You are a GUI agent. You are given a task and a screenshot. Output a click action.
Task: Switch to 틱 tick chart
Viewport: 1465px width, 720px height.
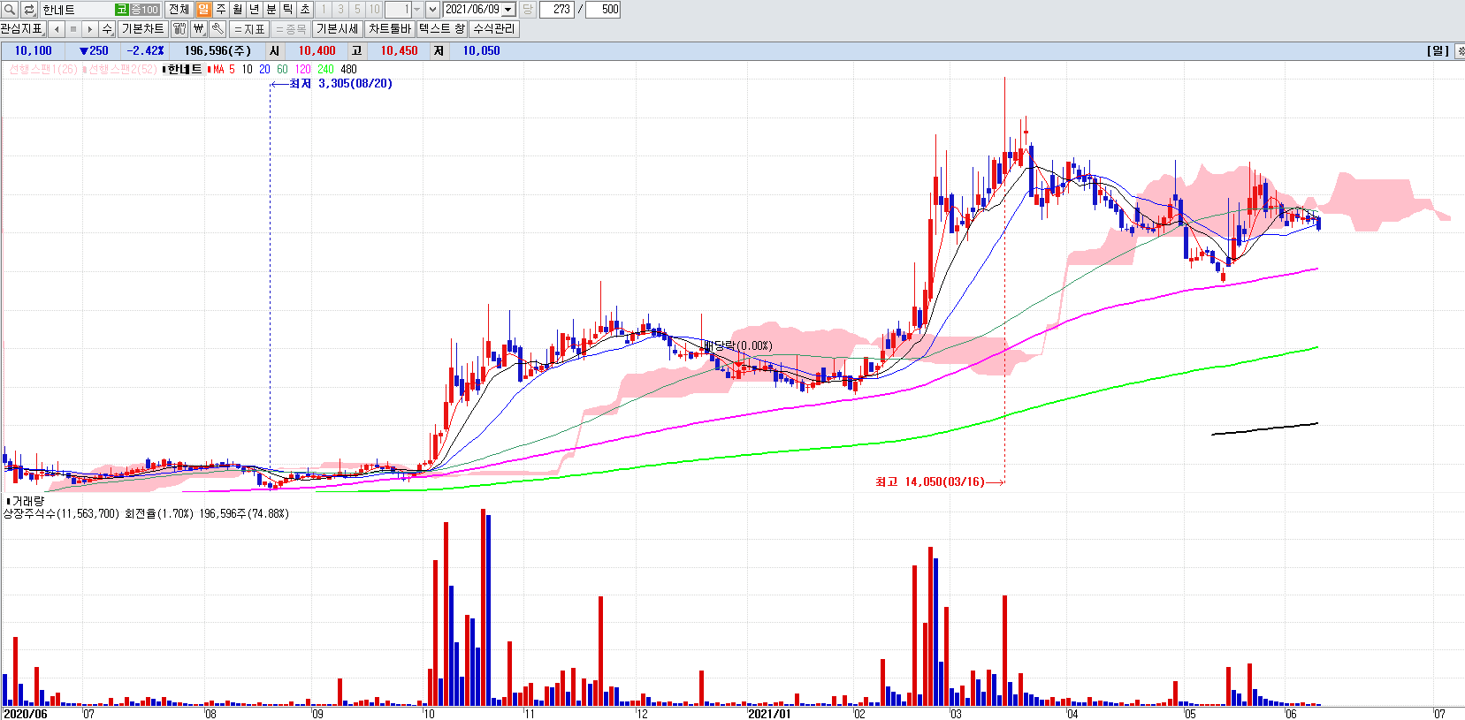pos(287,9)
